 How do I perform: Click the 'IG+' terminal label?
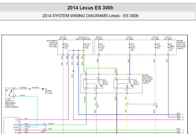click(16, 120)
